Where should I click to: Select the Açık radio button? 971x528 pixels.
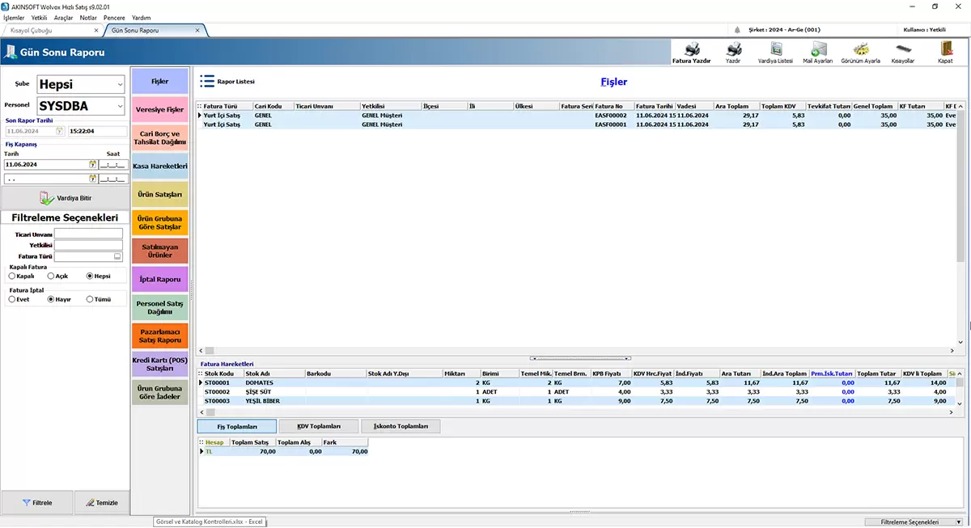(51, 276)
